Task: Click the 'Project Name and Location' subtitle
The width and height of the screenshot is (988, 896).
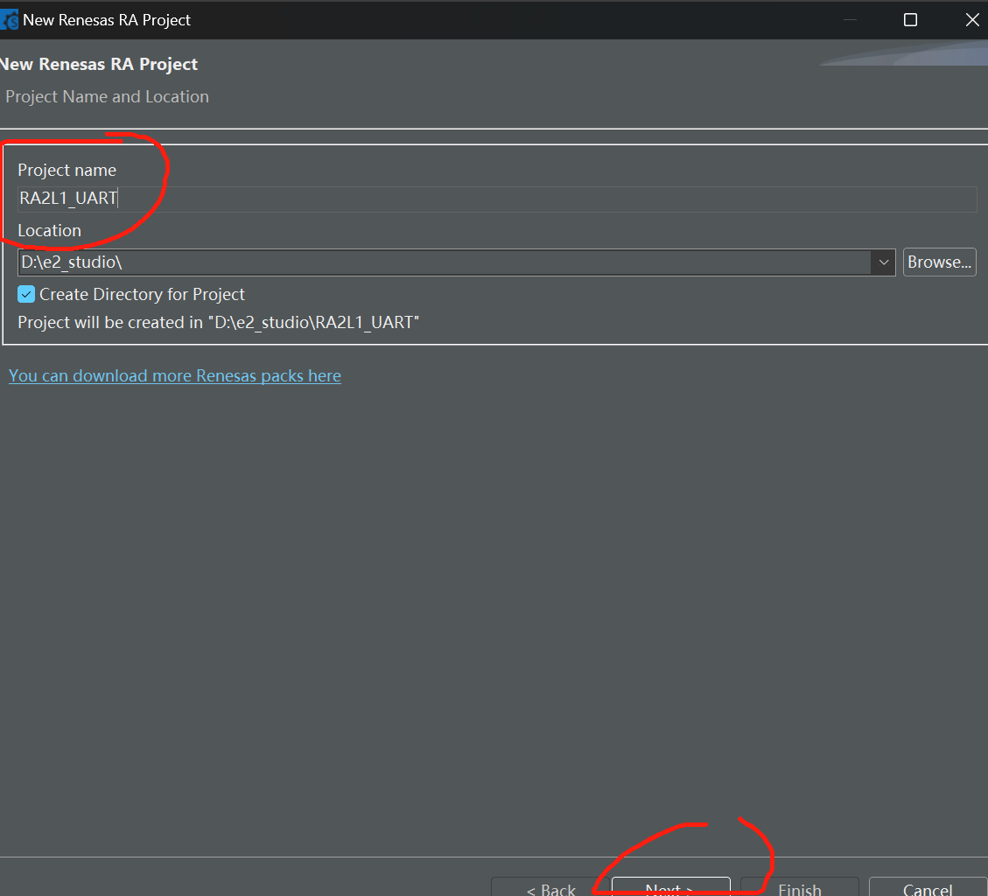Action: 107,96
